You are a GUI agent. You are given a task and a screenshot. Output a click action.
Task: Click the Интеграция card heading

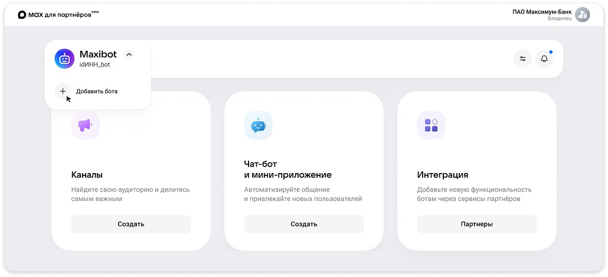442,175
